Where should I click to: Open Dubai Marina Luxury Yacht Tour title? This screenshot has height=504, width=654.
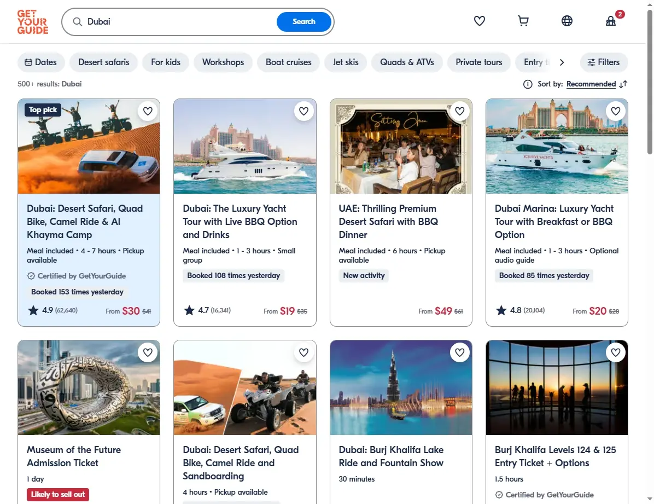[554, 222]
